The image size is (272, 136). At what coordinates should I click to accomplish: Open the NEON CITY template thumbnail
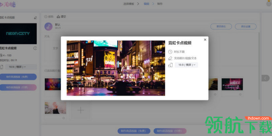pos(18,34)
